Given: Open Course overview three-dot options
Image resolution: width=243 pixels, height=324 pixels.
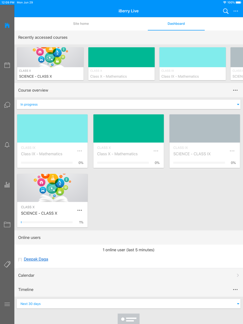Looking at the screenshot, I should pos(235,90).
